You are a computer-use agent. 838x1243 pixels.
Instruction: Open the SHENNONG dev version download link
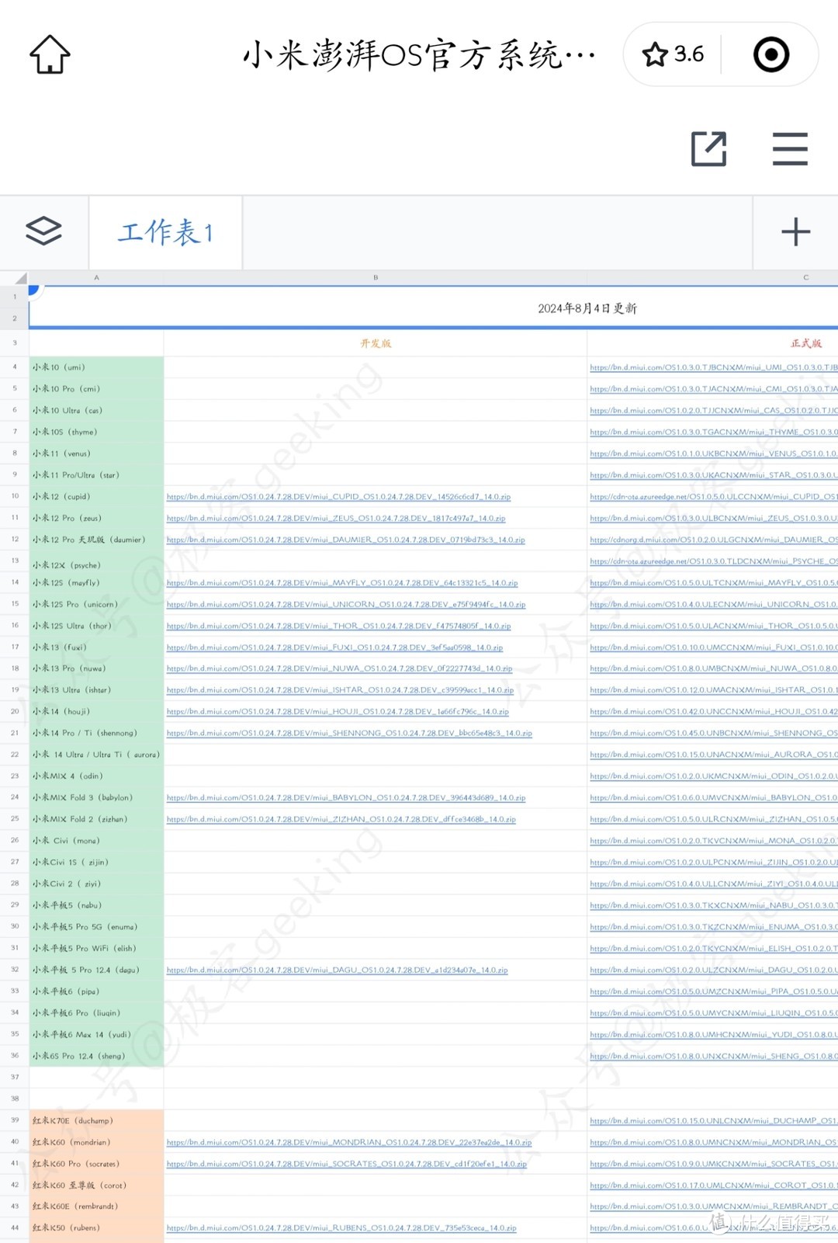point(349,734)
